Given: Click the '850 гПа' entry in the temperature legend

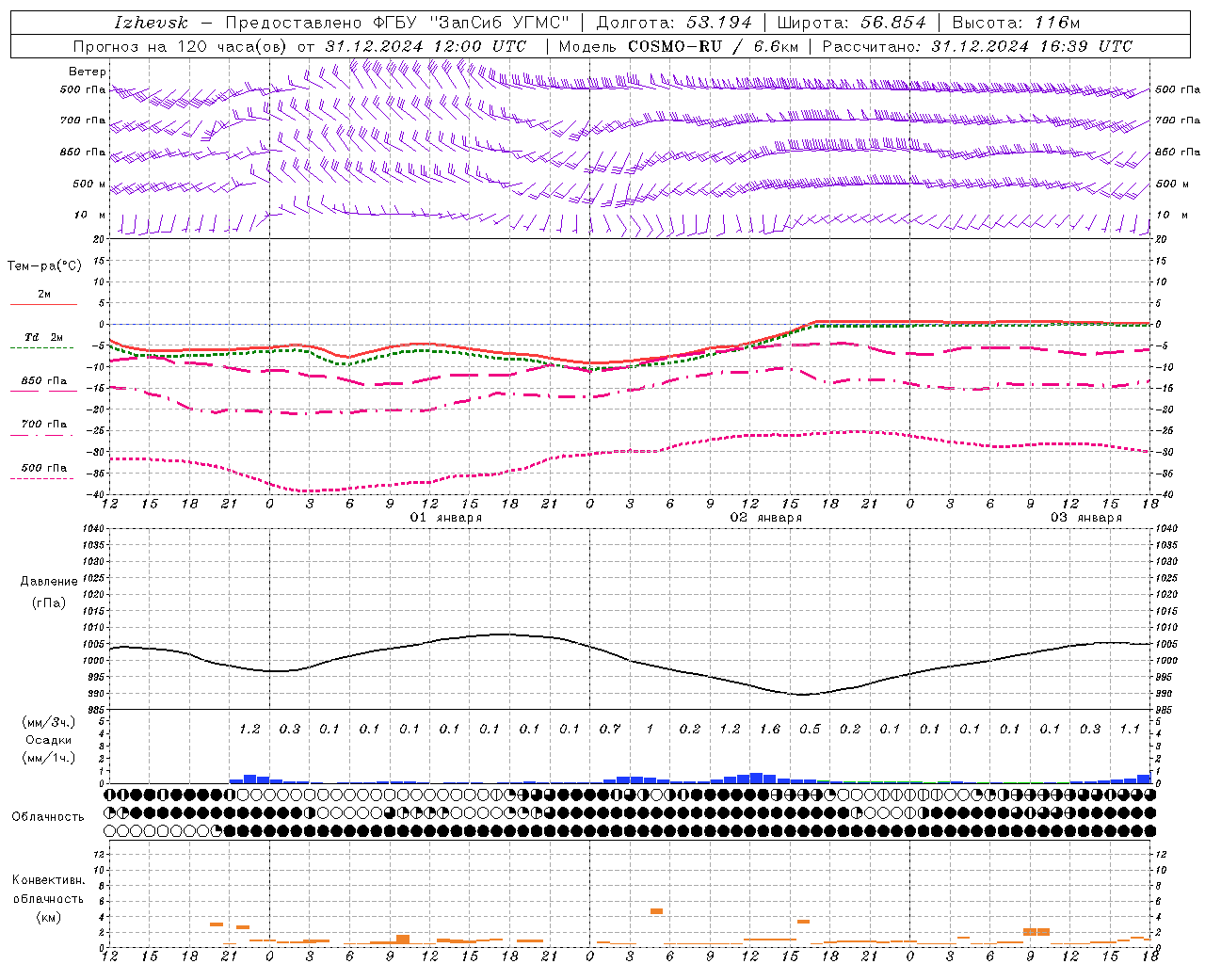Looking at the screenshot, I should [x=44, y=381].
